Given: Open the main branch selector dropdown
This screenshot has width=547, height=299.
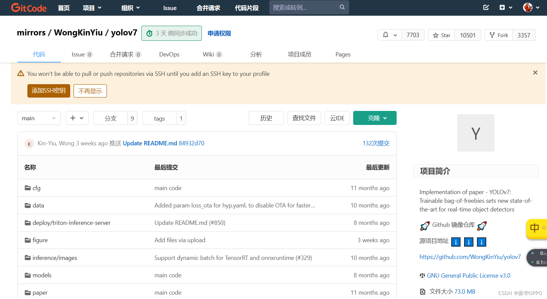Looking at the screenshot, I should coord(39,118).
